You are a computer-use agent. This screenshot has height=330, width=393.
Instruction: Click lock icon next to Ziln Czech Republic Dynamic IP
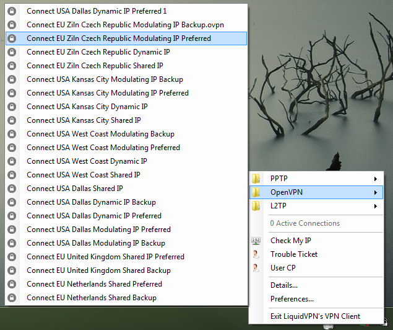tap(12, 52)
